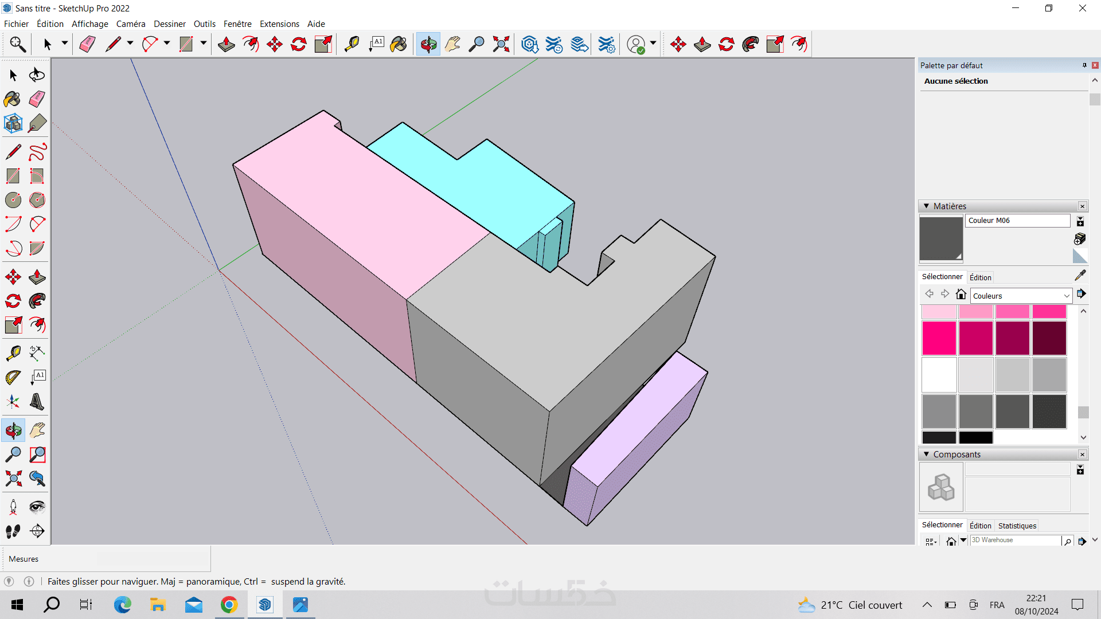Choose the Tape Measure tool in left toolbar
1101x619 pixels.
click(x=13, y=352)
